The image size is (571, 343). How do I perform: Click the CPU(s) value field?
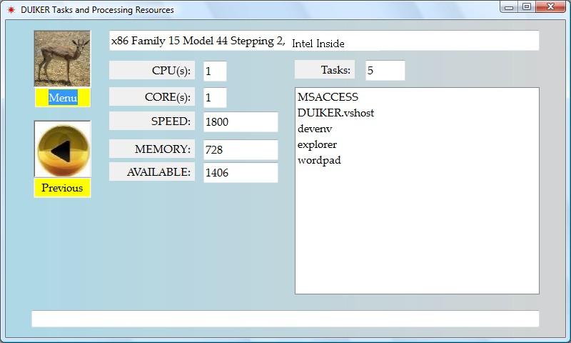click(x=215, y=71)
